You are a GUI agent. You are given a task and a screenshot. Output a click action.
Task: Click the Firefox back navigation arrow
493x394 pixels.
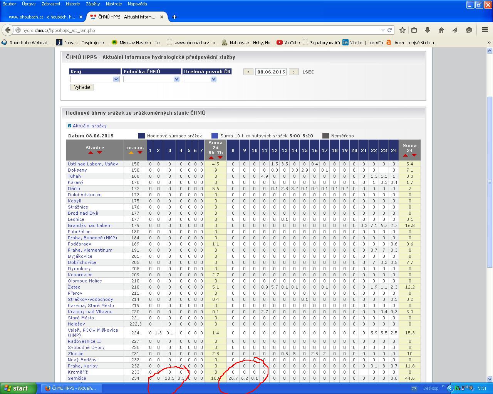click(x=8, y=30)
